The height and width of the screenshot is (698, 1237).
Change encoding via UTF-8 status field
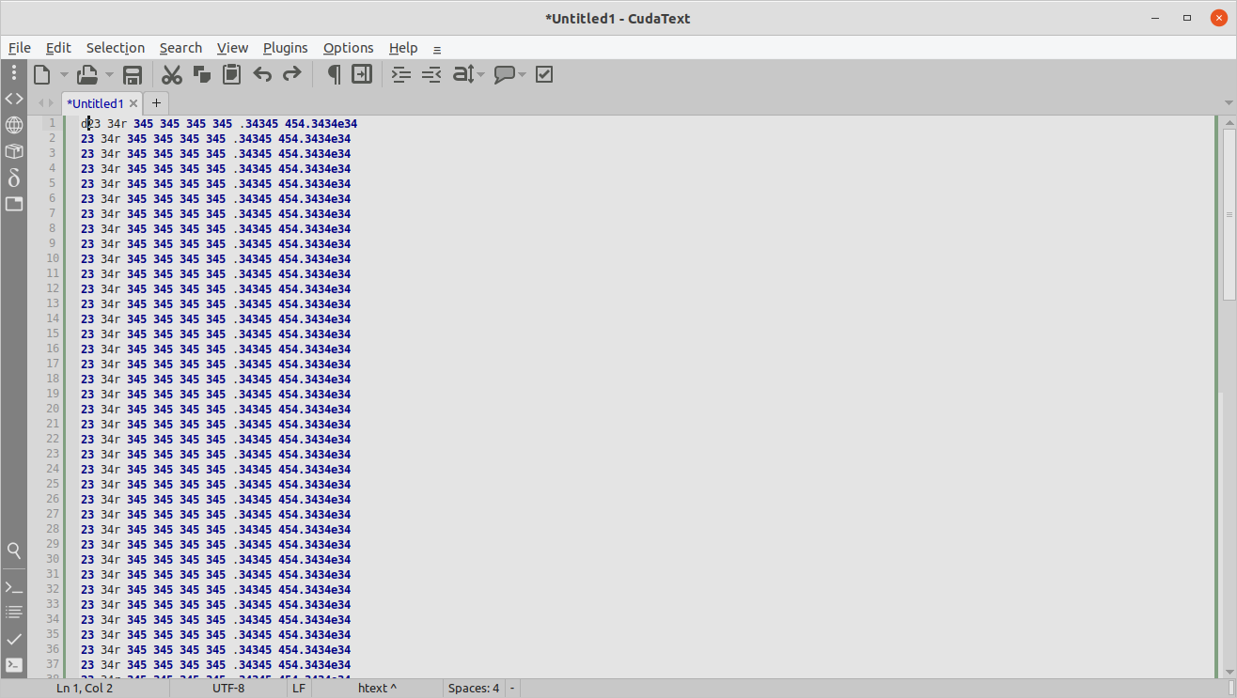click(x=228, y=688)
